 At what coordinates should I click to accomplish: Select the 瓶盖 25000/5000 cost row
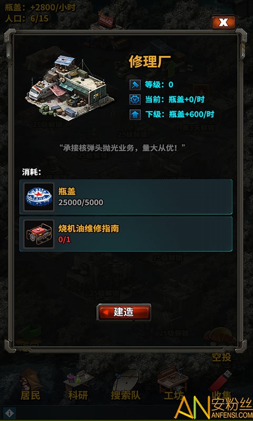click(126, 197)
